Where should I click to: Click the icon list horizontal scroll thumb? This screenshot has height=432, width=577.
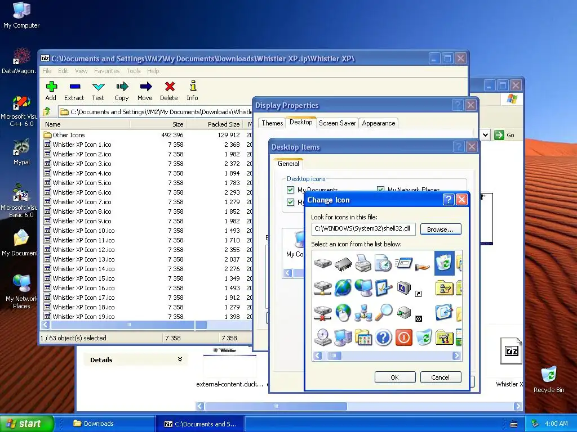pos(334,355)
